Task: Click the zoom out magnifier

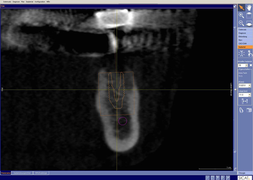Action: point(241,23)
